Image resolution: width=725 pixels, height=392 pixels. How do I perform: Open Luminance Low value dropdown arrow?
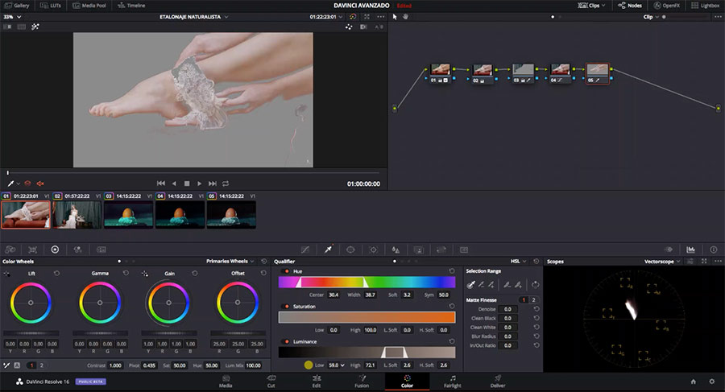coord(342,365)
